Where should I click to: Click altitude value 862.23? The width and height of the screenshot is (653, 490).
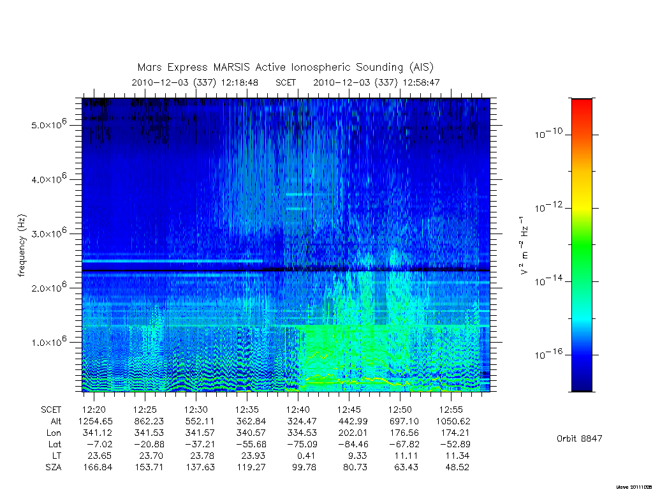[x=149, y=421]
